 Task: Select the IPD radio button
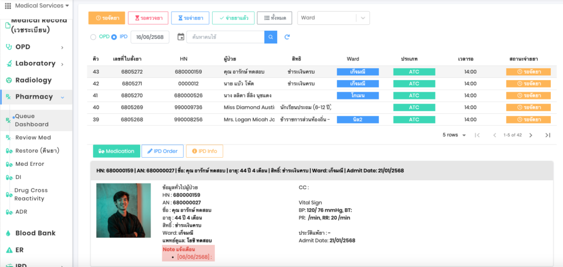click(x=114, y=37)
